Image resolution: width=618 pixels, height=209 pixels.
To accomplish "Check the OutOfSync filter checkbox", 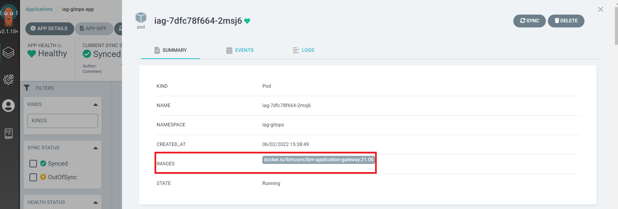I will coord(33,177).
